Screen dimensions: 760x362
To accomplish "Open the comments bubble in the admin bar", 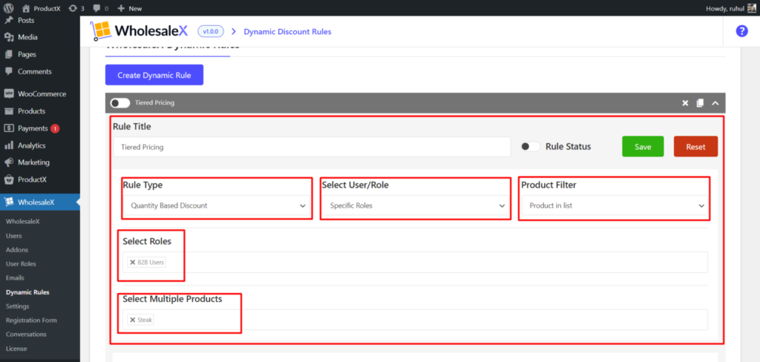I will (100, 8).
